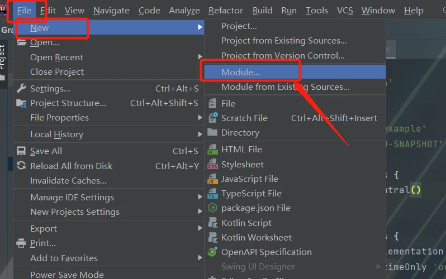
Task: Open the Refactor menu in menu bar
Action: click(x=226, y=11)
